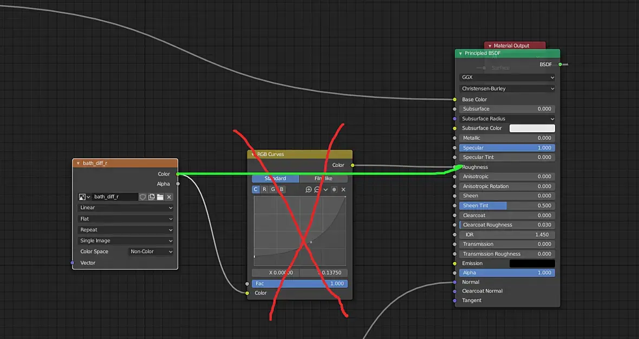
Task: Collapse the Material Output node triangle
Action: (x=490, y=46)
